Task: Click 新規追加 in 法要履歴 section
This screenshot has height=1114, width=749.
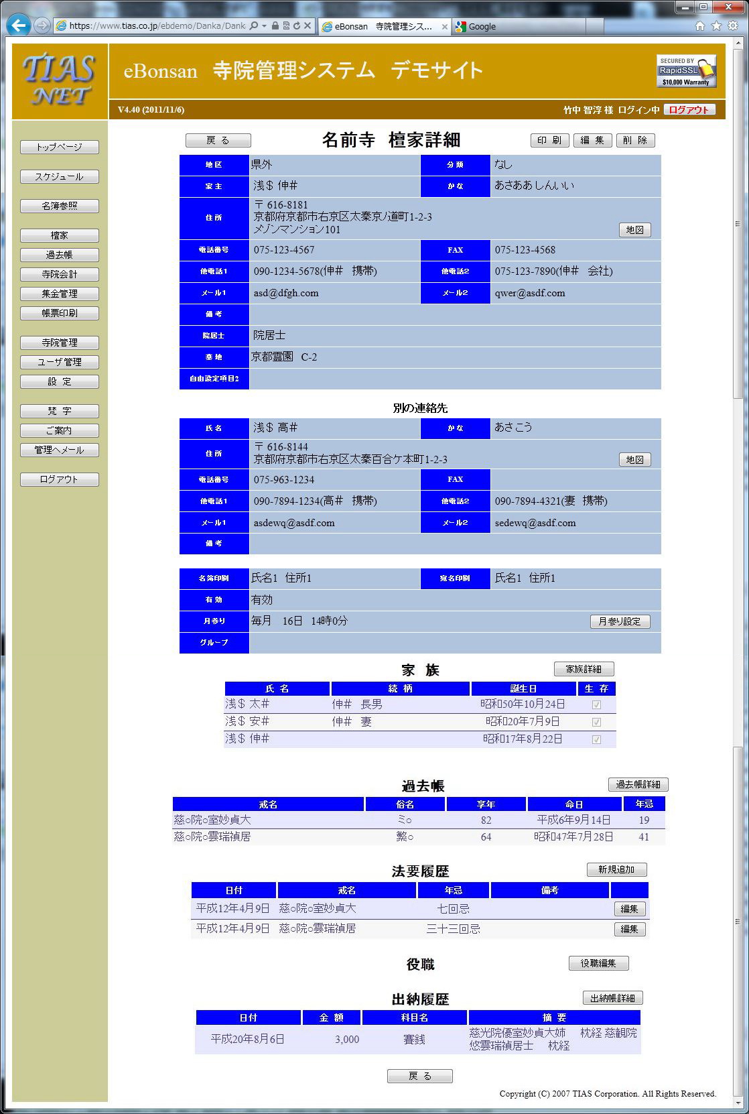Action: pyautogui.click(x=617, y=869)
